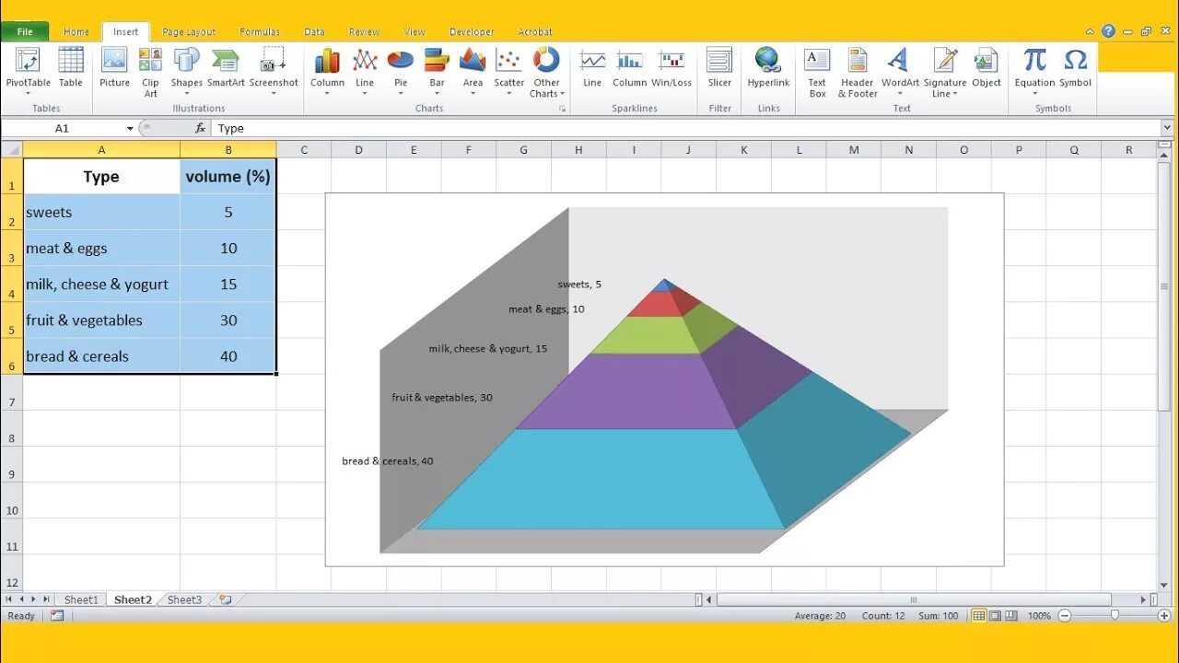Open the File tab

click(x=25, y=31)
